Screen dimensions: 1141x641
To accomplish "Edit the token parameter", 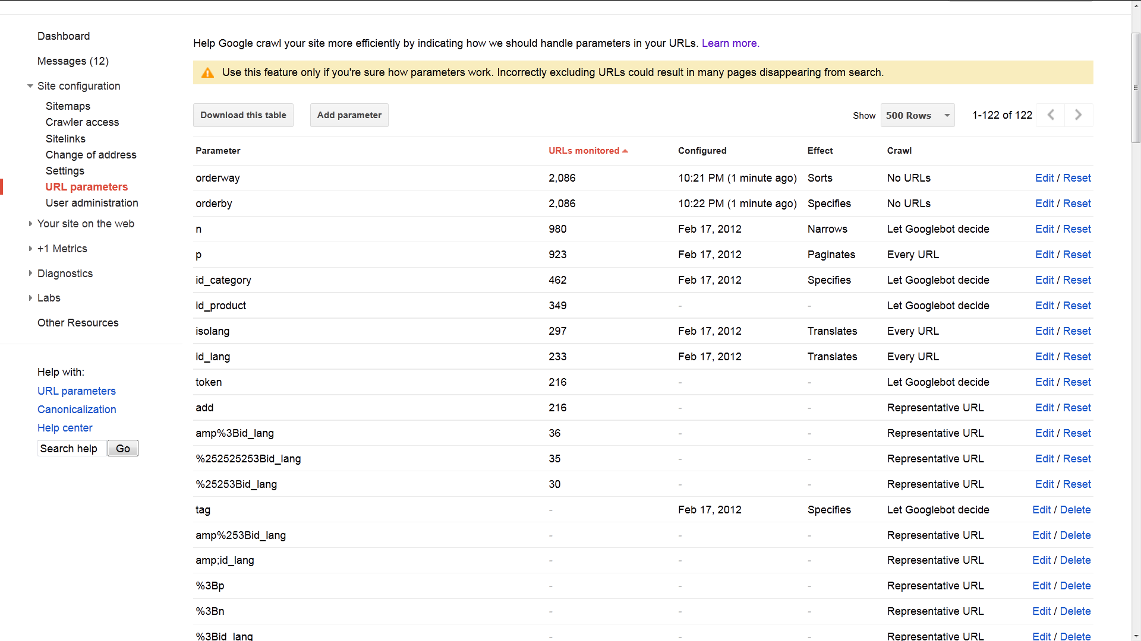I will [1044, 382].
